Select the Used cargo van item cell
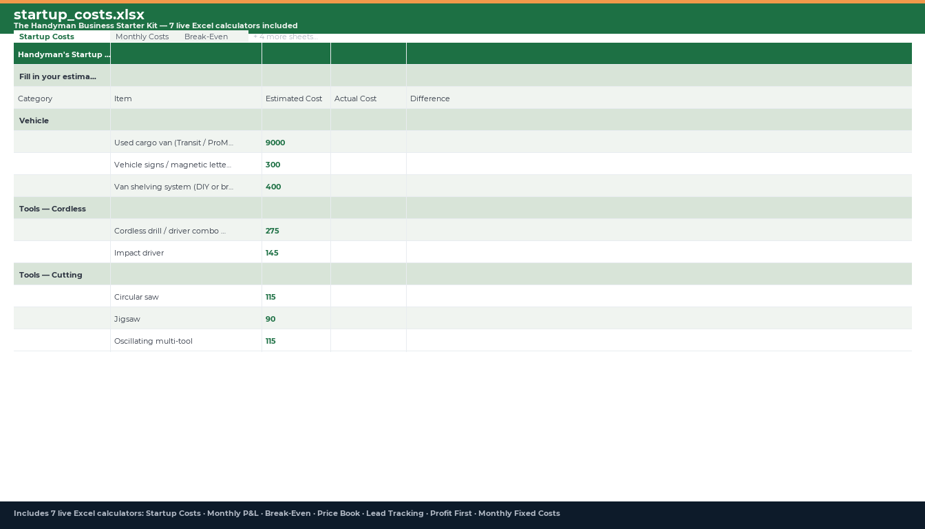Viewport: 925px width, 529px height. tap(186, 142)
